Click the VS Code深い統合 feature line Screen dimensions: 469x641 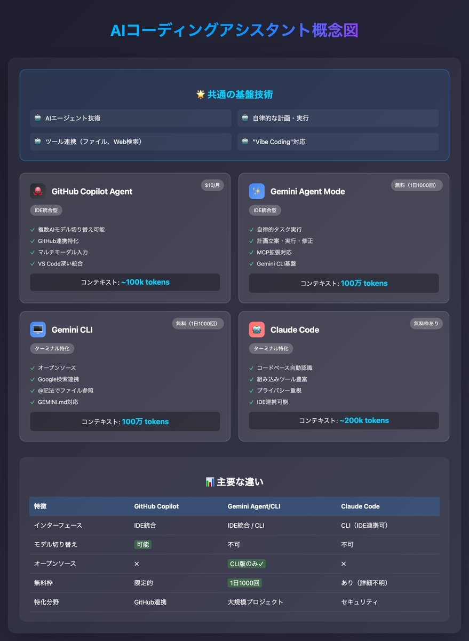click(x=60, y=263)
